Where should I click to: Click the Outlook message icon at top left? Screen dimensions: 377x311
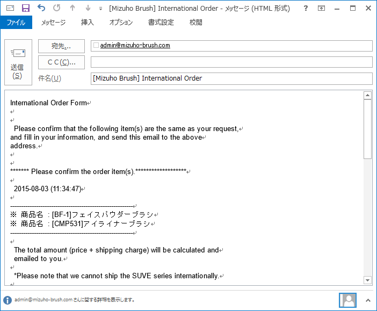10,8
